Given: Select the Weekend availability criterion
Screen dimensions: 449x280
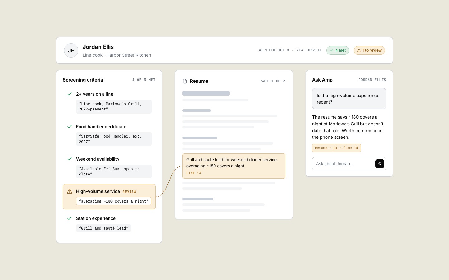Looking at the screenshot, I should click(x=98, y=159).
